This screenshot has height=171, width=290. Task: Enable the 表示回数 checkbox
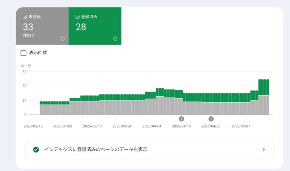click(24, 53)
